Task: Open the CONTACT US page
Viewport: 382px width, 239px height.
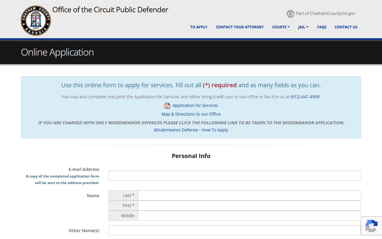Action: [x=346, y=27]
